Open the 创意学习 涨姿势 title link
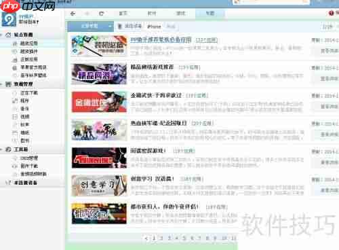 (x=153, y=179)
